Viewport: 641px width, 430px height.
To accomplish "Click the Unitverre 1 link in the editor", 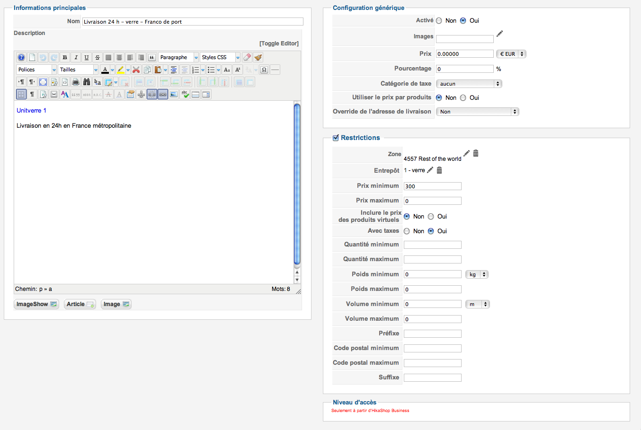I will 31,110.
